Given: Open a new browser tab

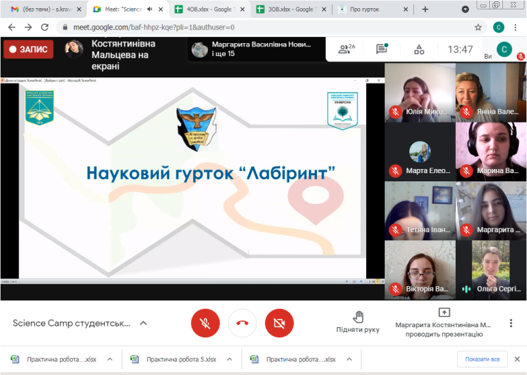Looking at the screenshot, I should click(x=425, y=10).
